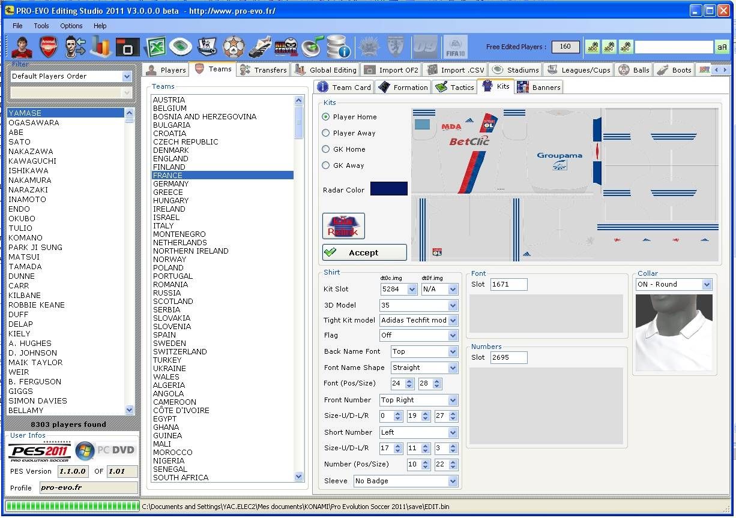The image size is (736, 518).
Task: Open the database info toolbar icon
Action: (339, 47)
